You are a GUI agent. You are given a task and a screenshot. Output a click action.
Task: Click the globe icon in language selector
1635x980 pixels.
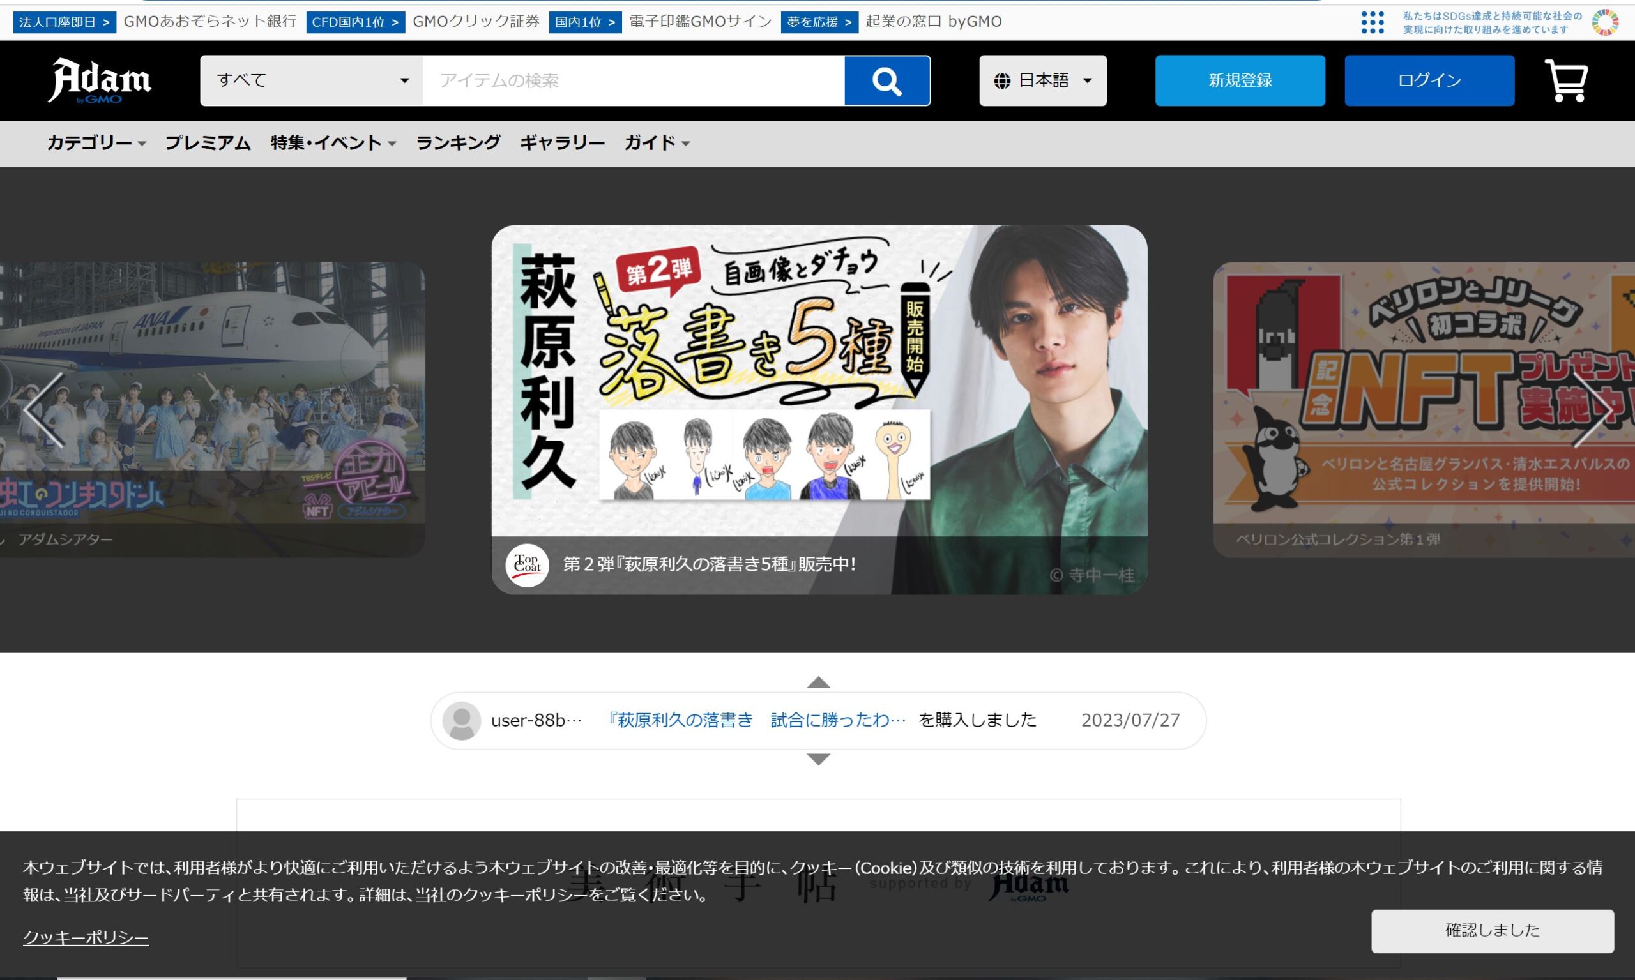pos(1001,81)
